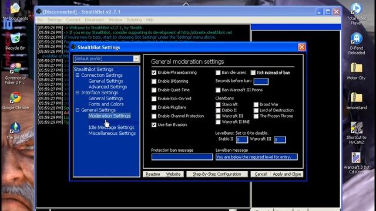Launch Governor of Poker 2 shortcut

click(15, 73)
